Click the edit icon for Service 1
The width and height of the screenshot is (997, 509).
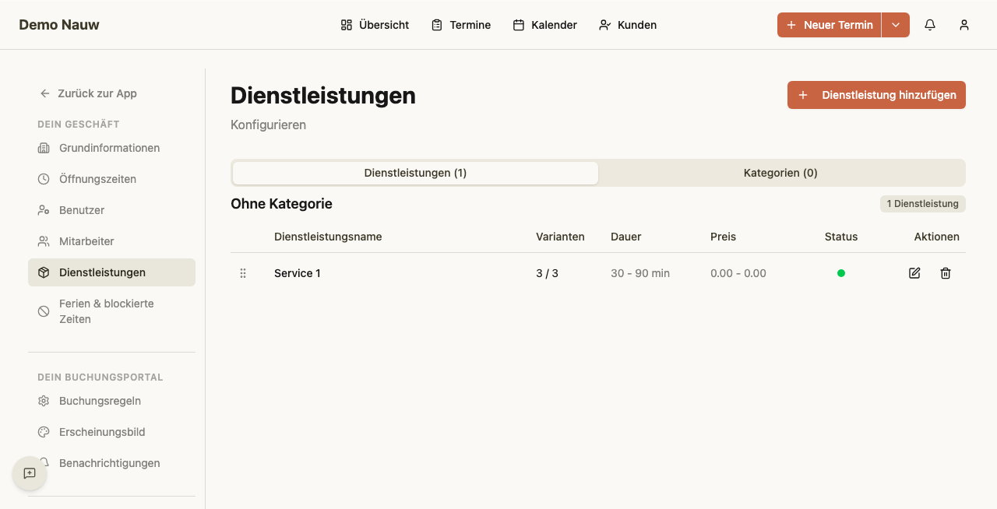[914, 273]
